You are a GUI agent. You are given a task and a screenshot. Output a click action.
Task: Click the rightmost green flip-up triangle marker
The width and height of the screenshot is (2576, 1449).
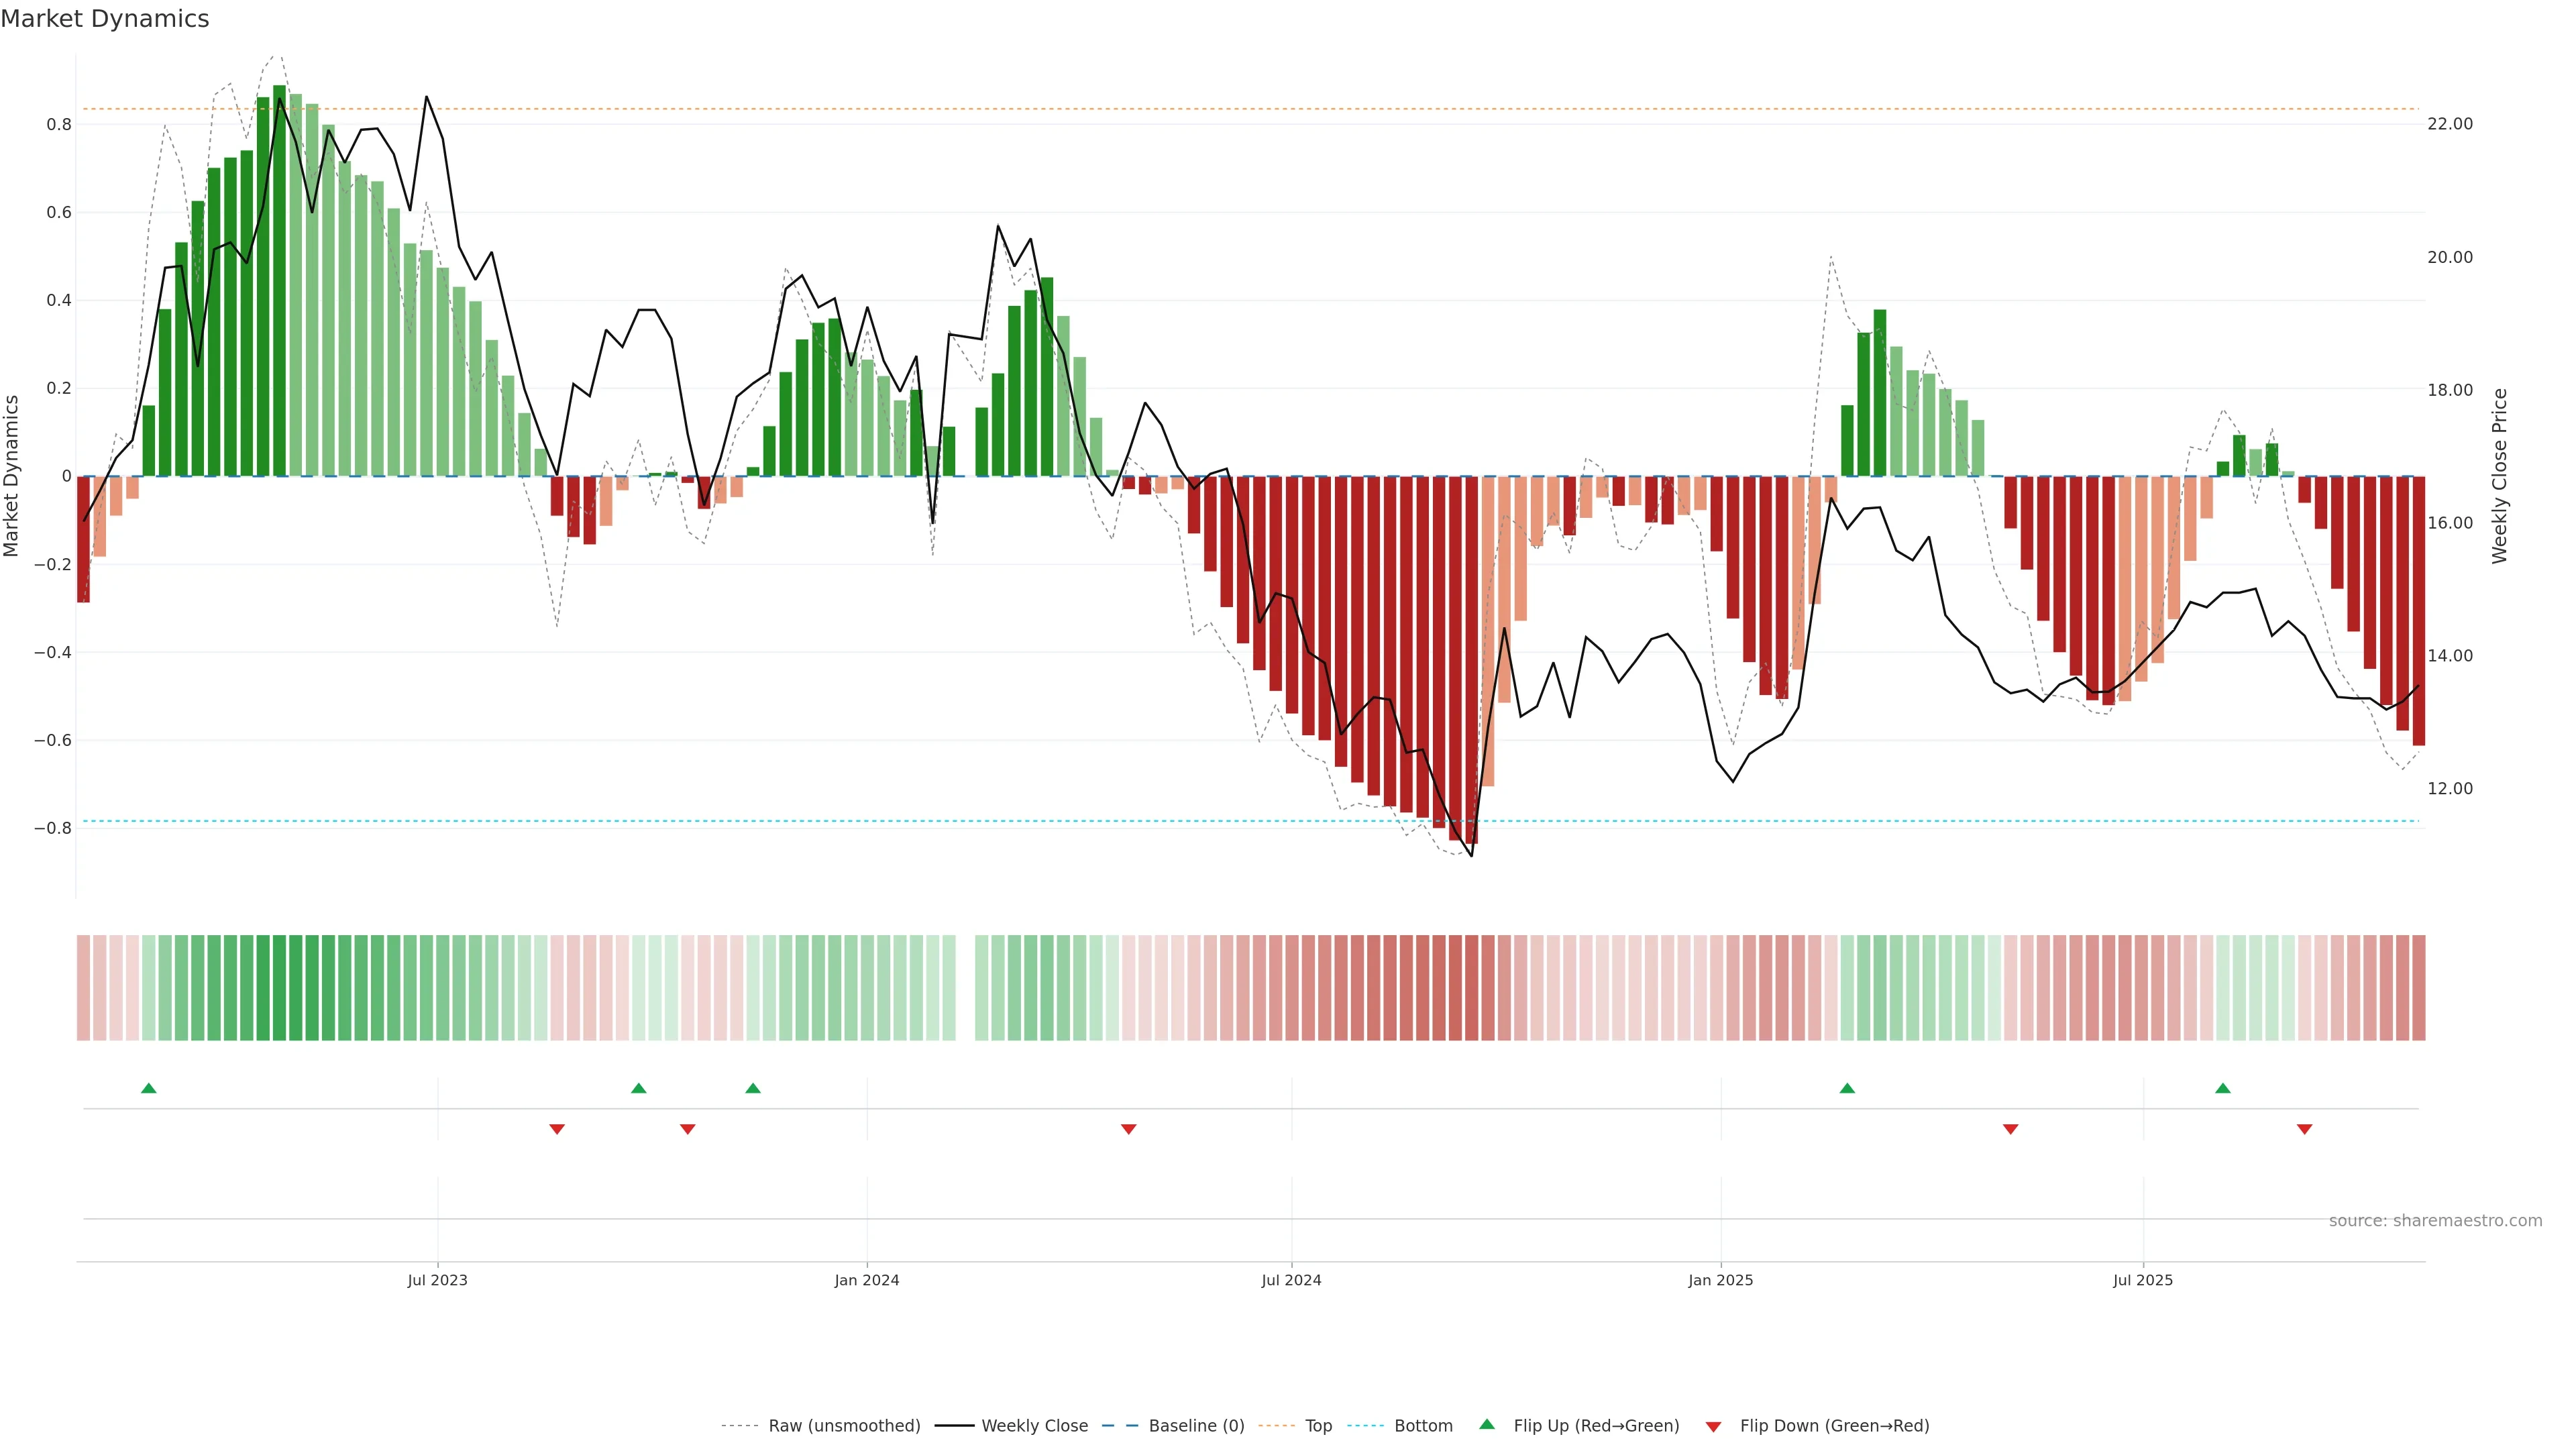tap(2223, 1088)
